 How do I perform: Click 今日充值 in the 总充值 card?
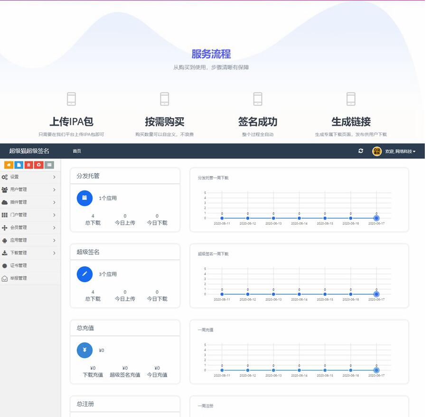coord(157,375)
